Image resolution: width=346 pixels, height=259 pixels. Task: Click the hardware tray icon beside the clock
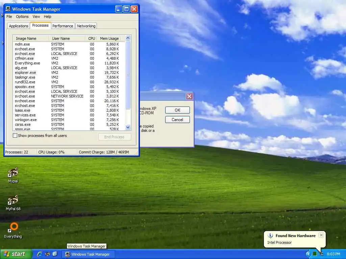tap(321, 254)
